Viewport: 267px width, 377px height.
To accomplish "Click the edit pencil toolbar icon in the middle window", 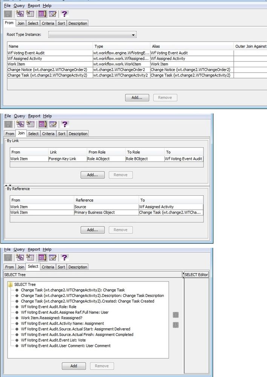I will pyautogui.click(x=52, y=124).
